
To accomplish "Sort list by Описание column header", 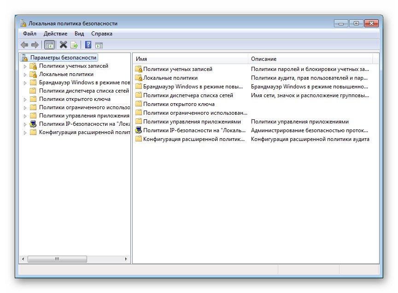I will [x=310, y=59].
